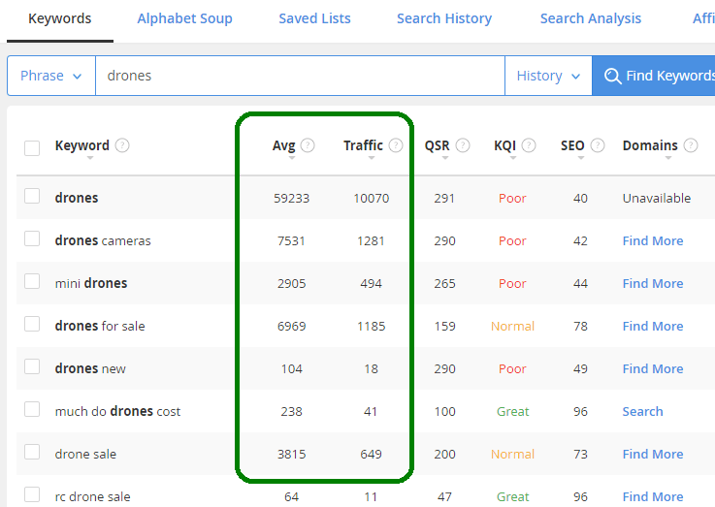Check the box for drones cameras row
The height and width of the screenshot is (507, 715).
32,238
